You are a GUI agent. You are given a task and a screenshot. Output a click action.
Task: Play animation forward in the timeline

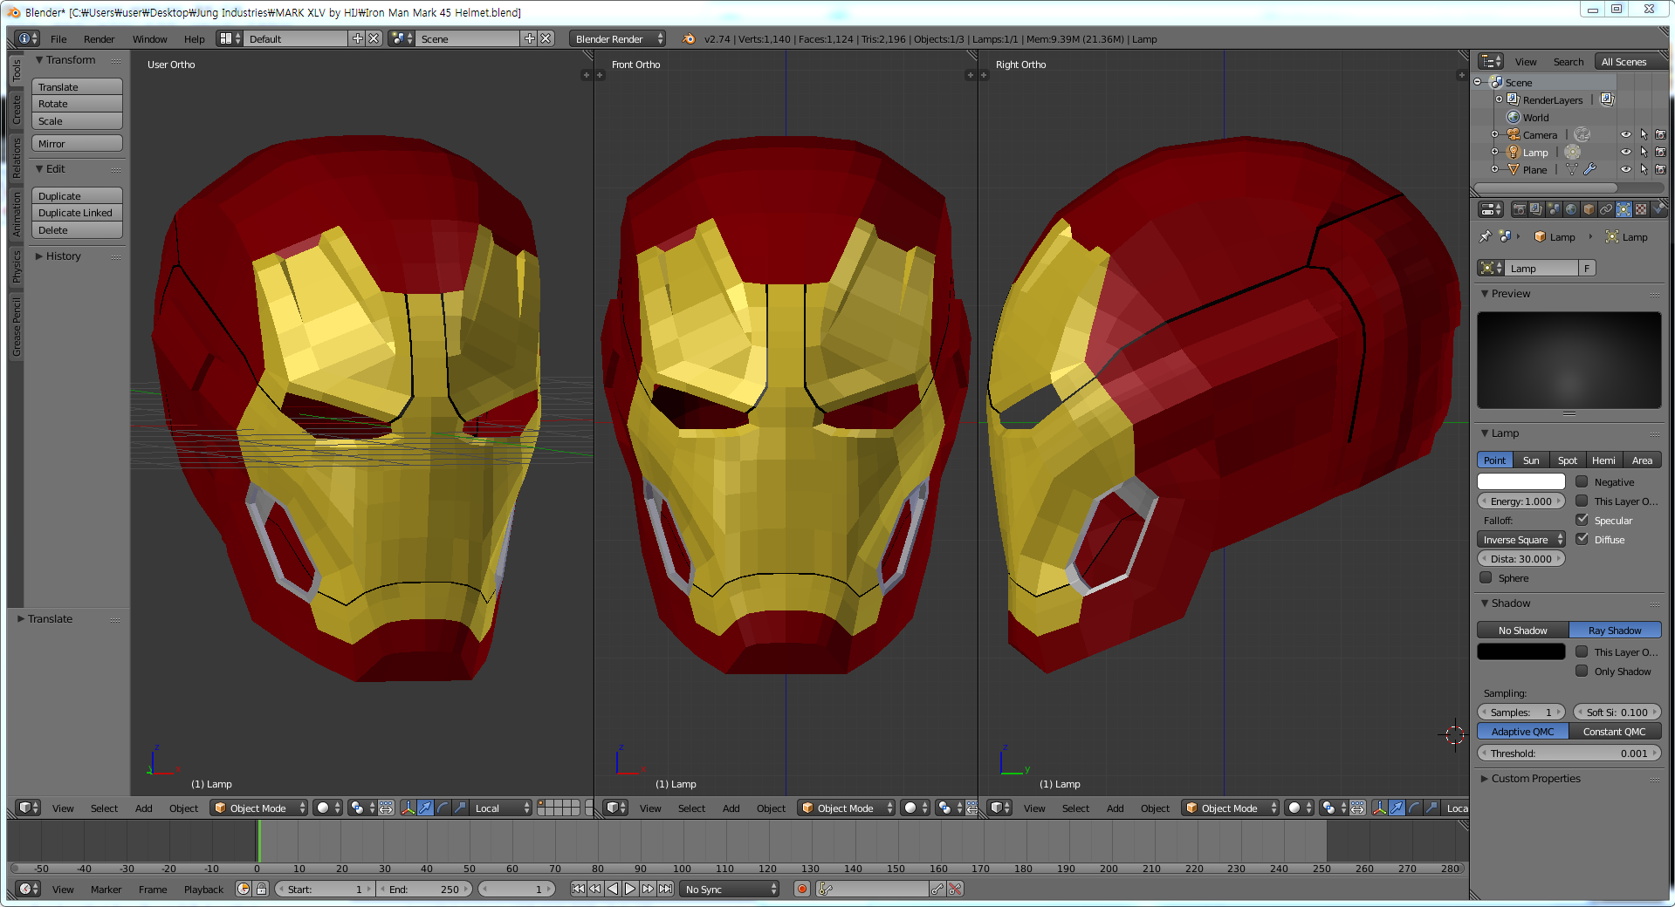point(630,889)
